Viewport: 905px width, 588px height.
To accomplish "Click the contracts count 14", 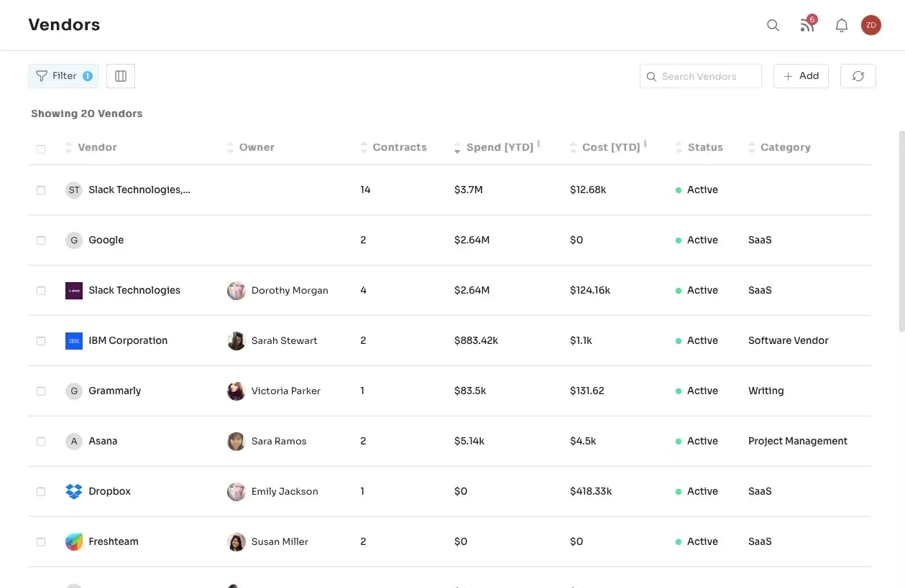I will (x=365, y=190).
